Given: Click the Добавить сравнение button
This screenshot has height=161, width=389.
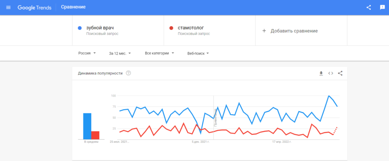Looking at the screenshot, I should 294,31.
